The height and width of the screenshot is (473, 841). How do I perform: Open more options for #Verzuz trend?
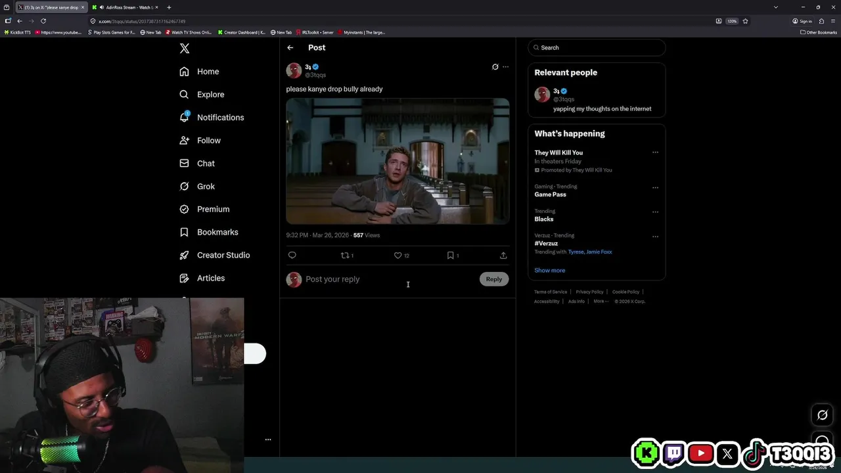coord(655,236)
